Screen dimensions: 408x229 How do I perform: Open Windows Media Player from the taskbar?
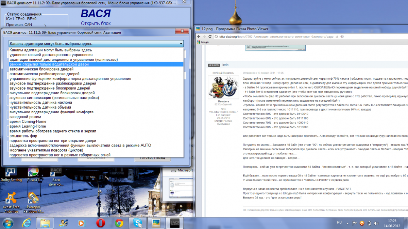82,223
